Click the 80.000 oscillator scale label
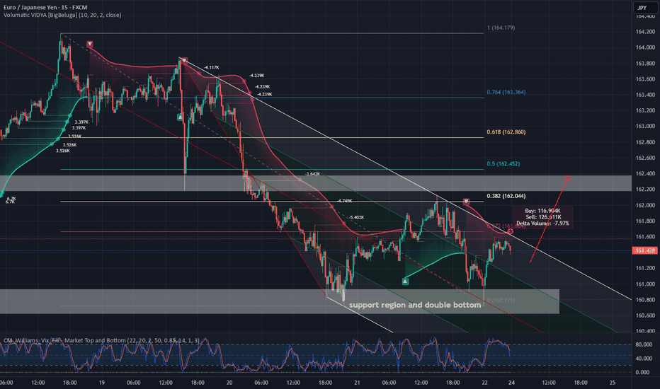This screenshot has width=660, height=389. pos(644,344)
